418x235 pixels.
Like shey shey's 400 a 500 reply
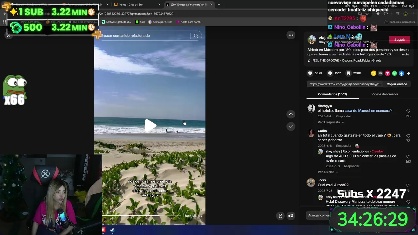408,157
